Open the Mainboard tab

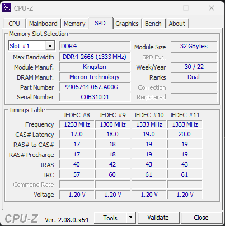coord(43,24)
